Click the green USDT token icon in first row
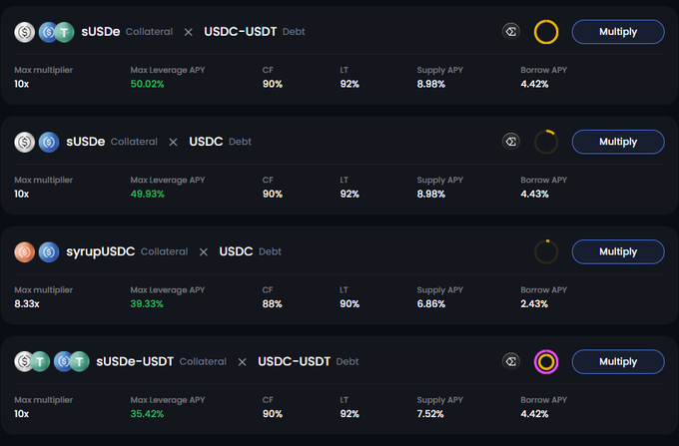 click(65, 32)
